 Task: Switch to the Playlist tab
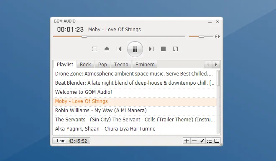pos(65,64)
